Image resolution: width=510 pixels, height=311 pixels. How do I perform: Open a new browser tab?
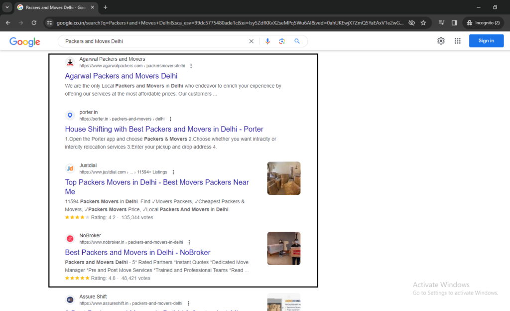point(105,7)
